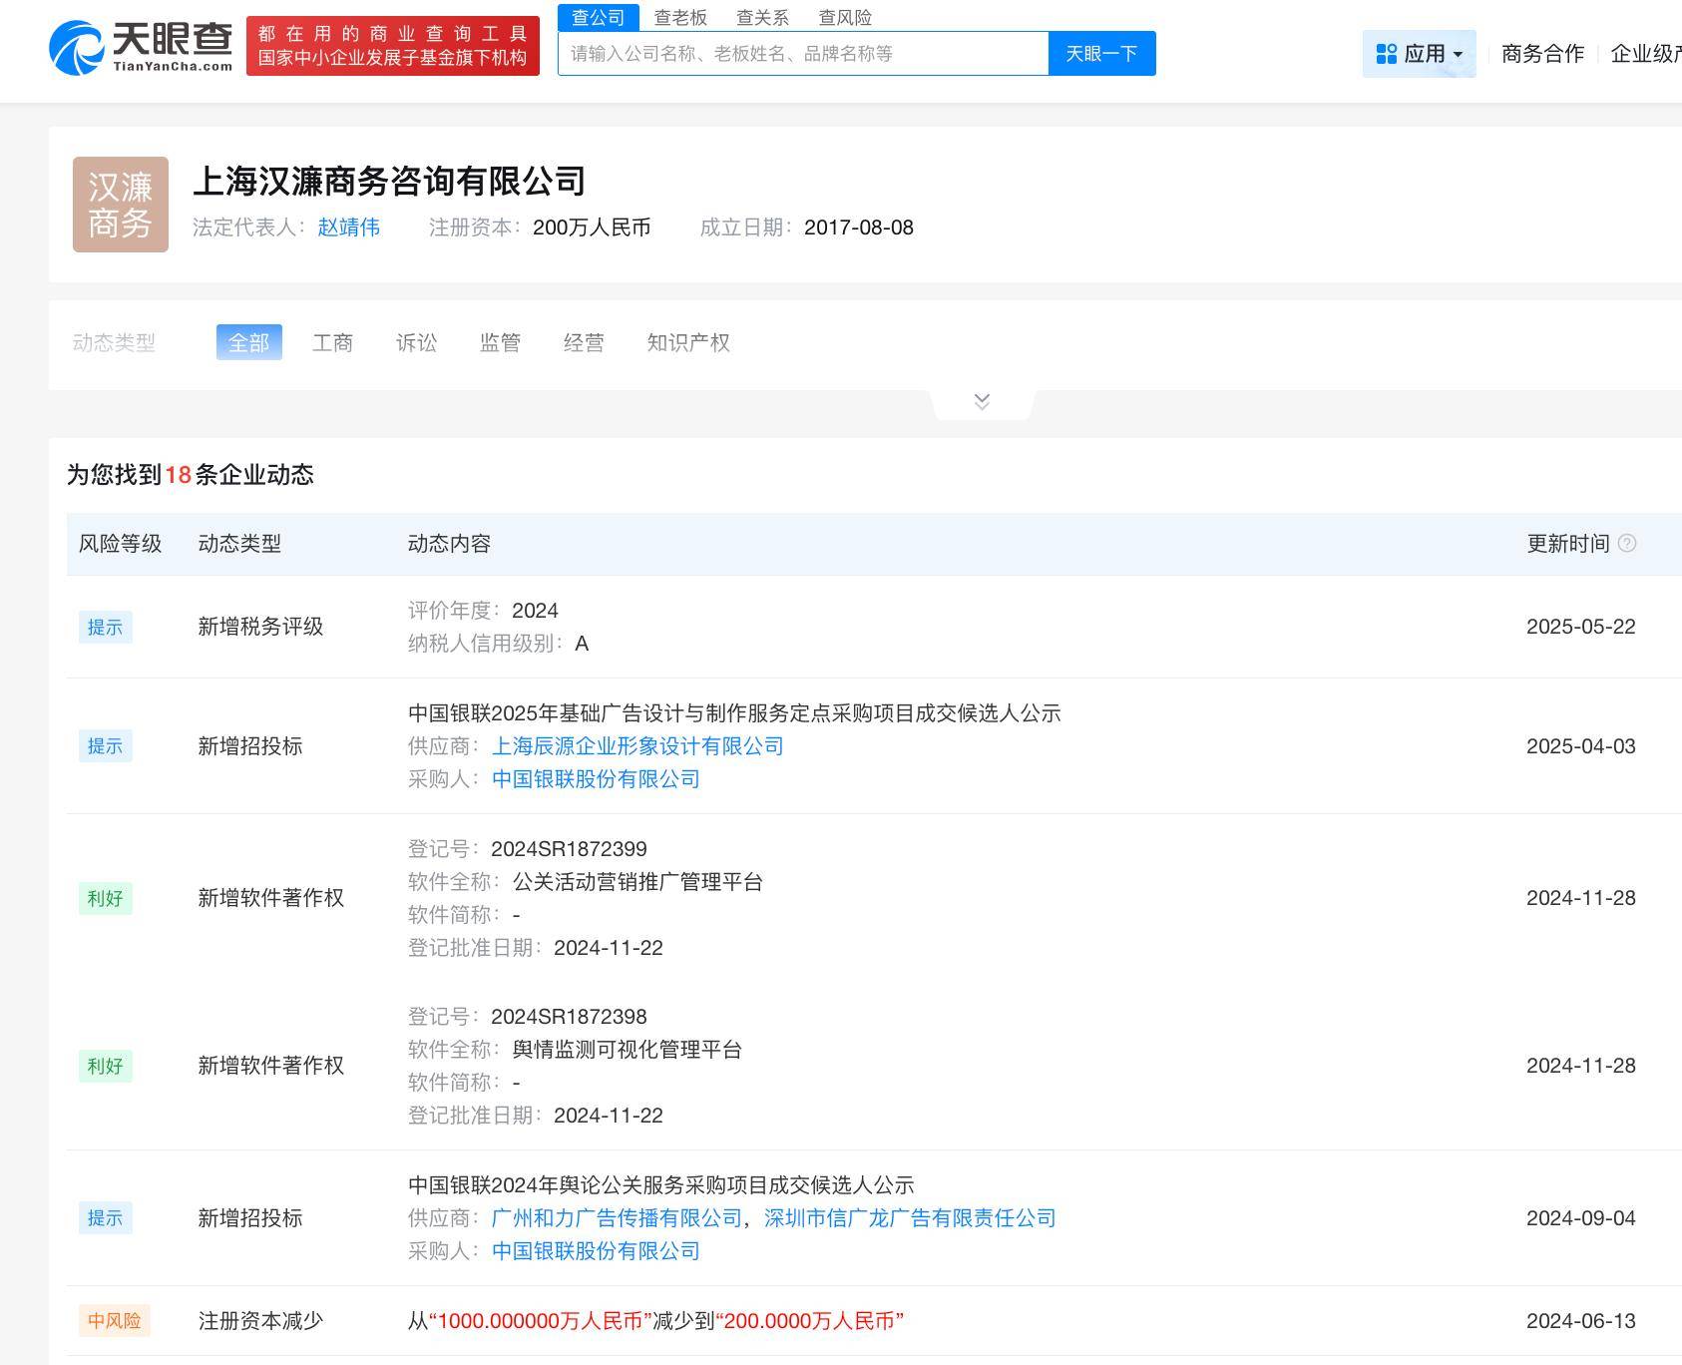Filter dynamics by 诉讼 type
1682x1365 pixels.
pyautogui.click(x=416, y=342)
